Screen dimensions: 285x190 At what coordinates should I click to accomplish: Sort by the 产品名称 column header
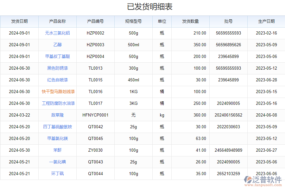(58, 21)
